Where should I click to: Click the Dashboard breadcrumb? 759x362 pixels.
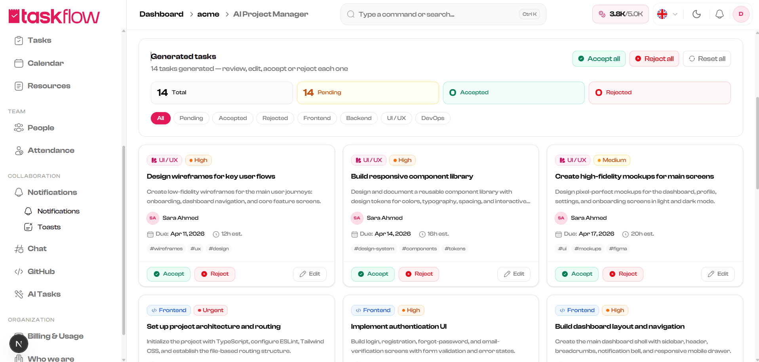[162, 14]
